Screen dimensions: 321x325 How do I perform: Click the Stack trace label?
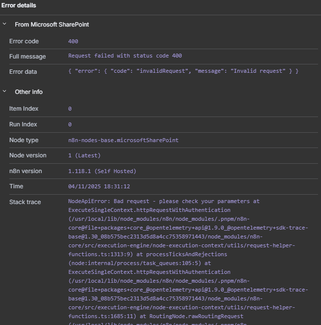[x=25, y=202]
